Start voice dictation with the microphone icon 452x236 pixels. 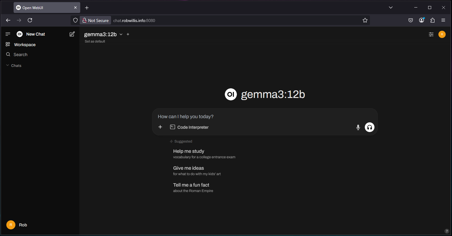click(358, 127)
